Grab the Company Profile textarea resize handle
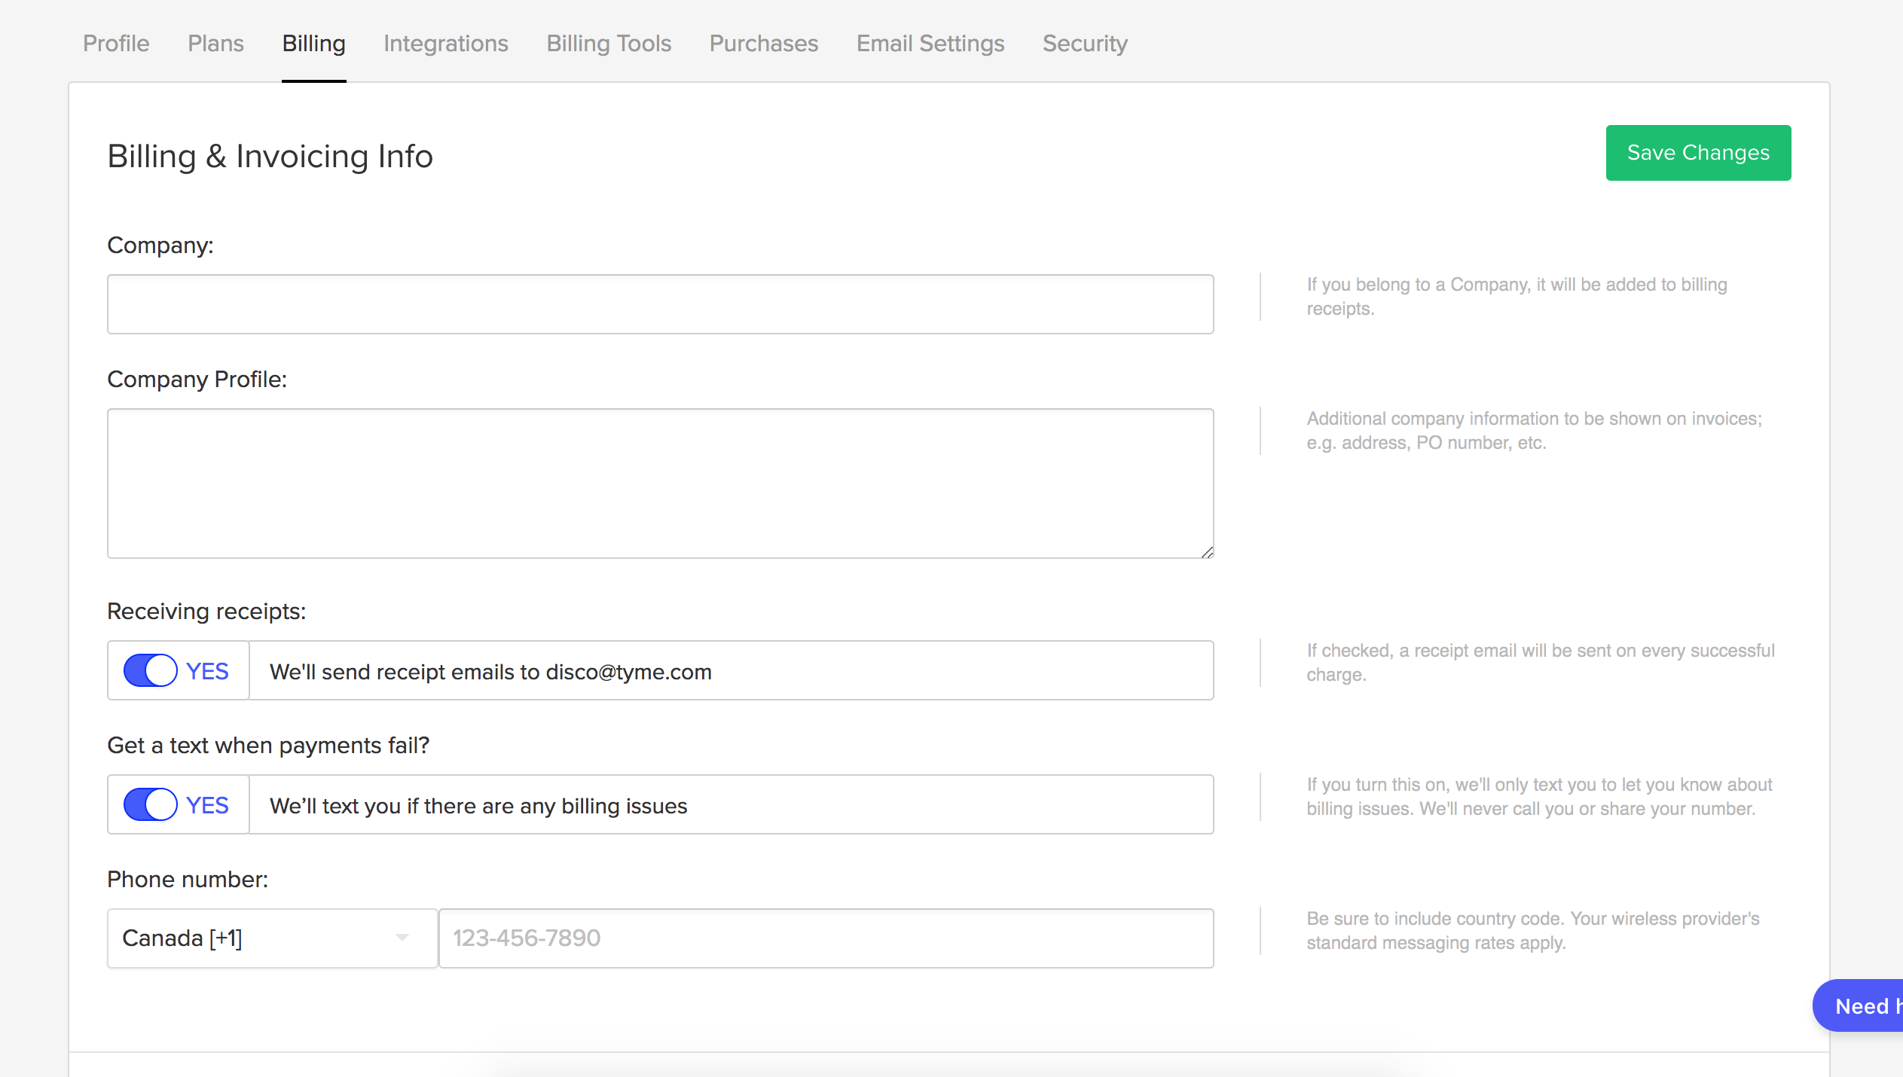Viewport: 1903px width, 1077px height. 1207,552
